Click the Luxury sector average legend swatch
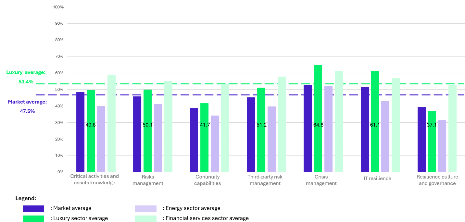The width and height of the screenshot is (465, 222). point(33,218)
